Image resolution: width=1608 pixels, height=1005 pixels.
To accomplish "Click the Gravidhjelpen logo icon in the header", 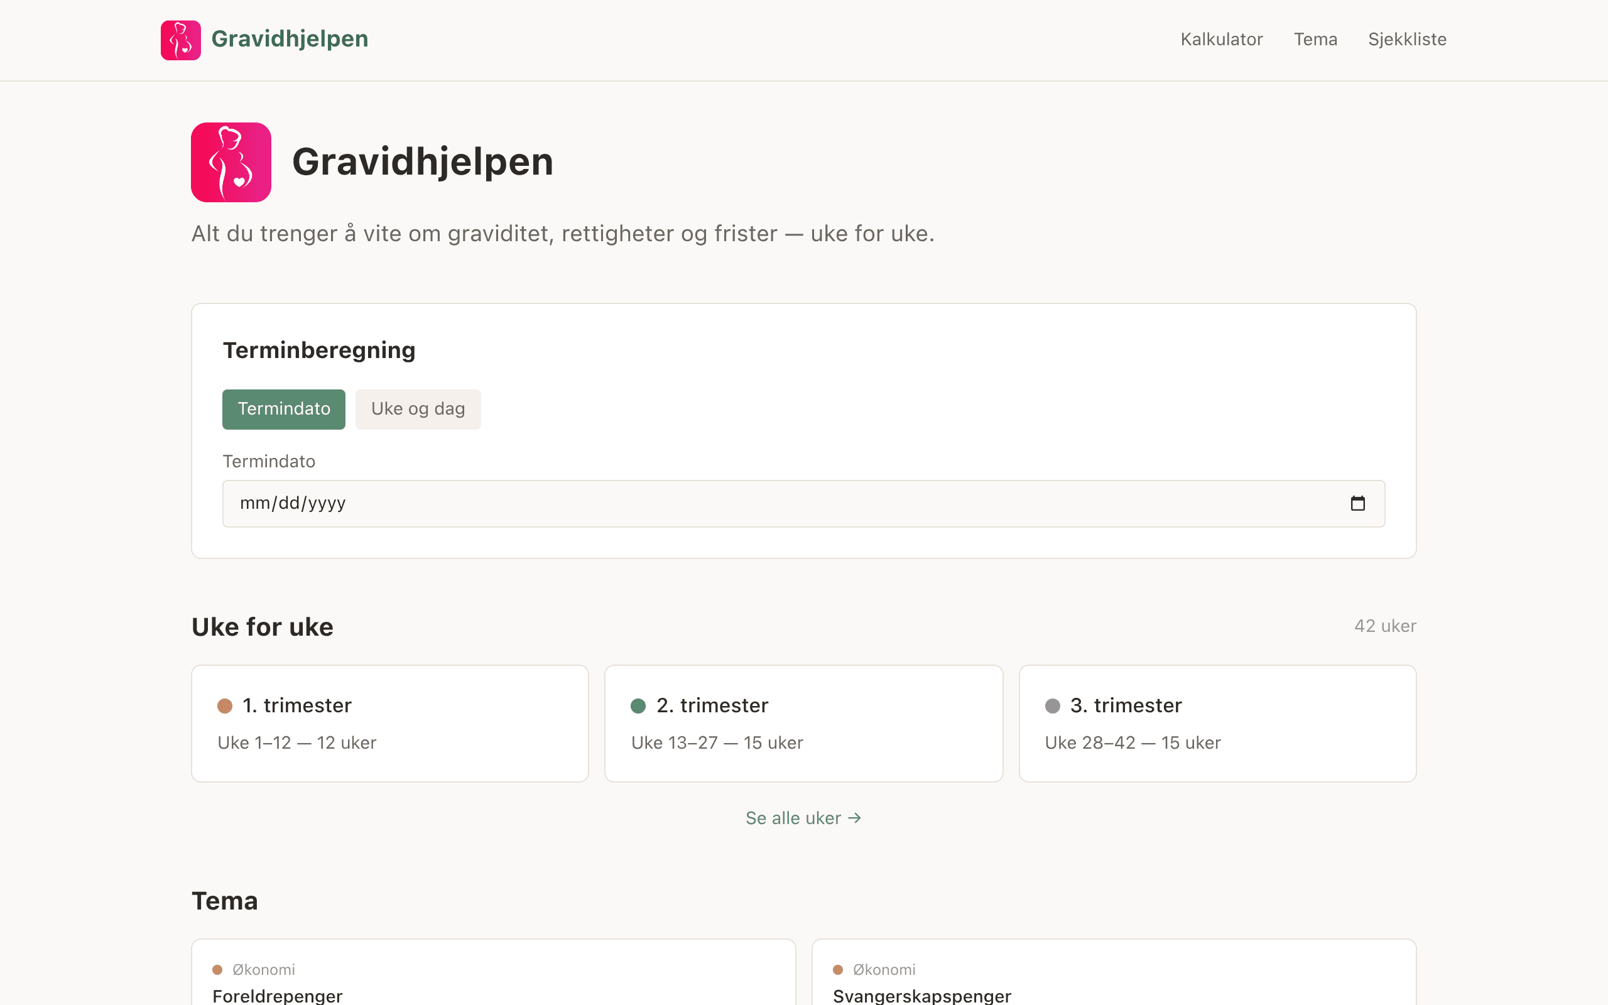I will click(180, 40).
